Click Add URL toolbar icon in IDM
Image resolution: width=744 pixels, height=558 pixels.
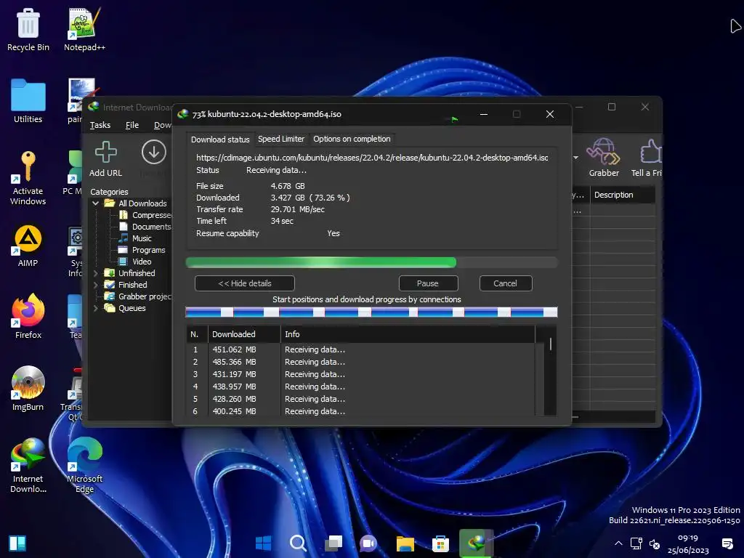[106, 159]
